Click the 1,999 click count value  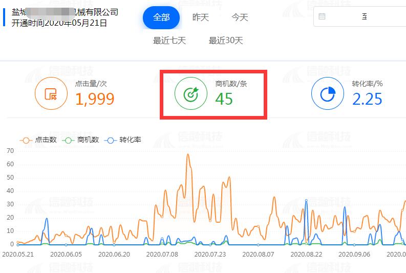pos(95,99)
